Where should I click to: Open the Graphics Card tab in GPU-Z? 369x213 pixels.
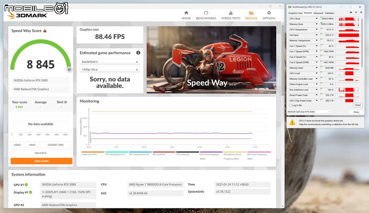(295, 13)
